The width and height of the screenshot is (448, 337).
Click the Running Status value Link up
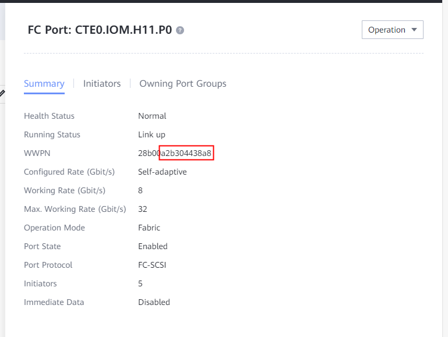pos(151,134)
